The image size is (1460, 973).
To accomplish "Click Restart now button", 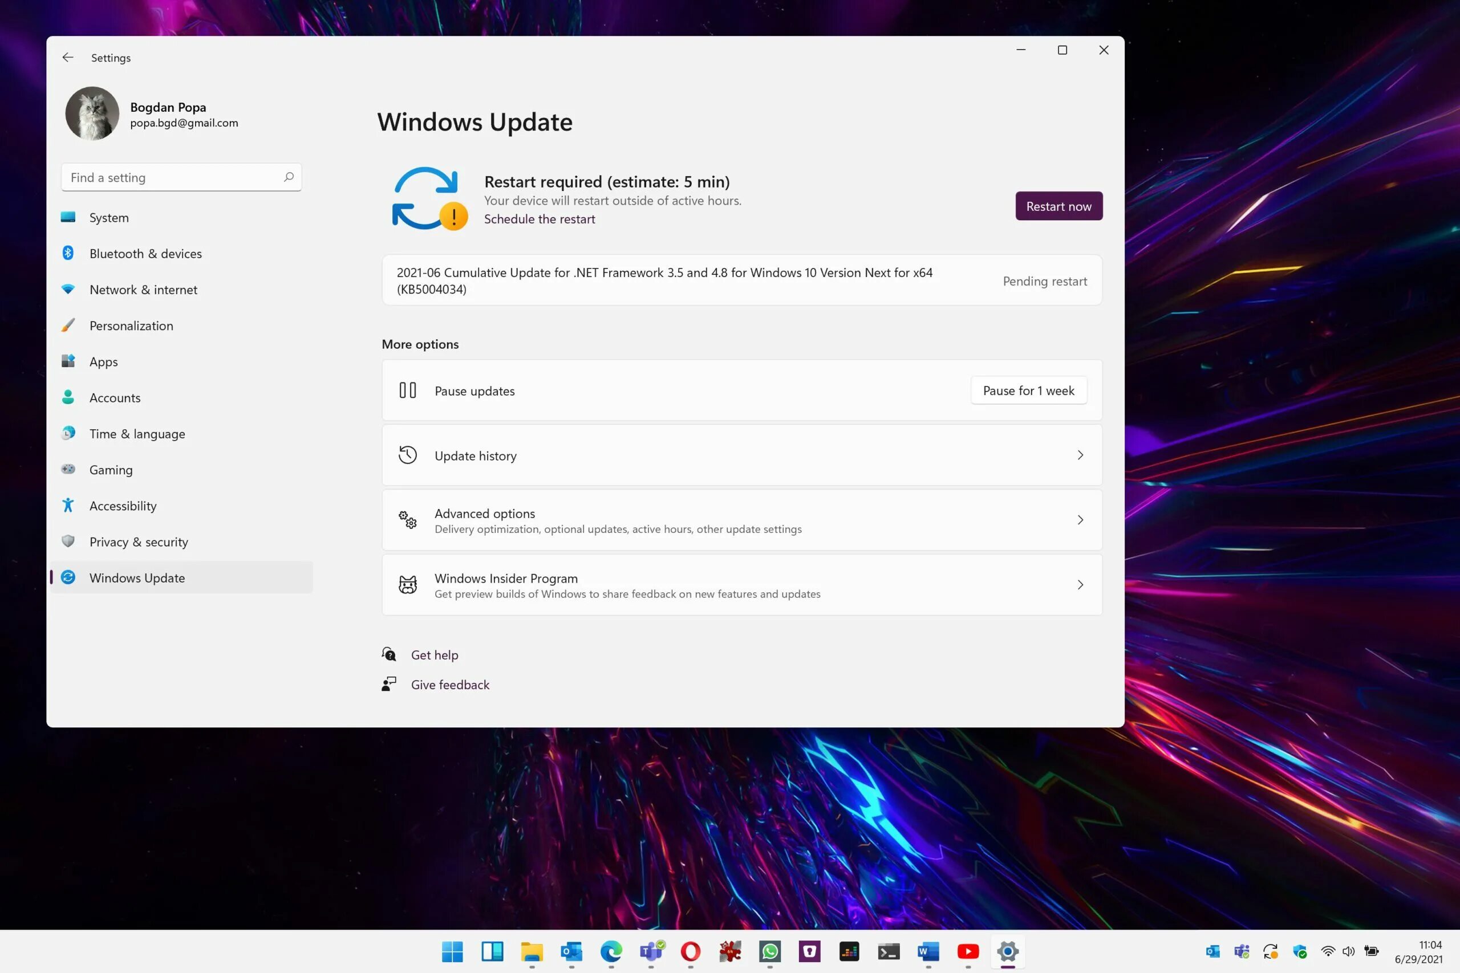I will coord(1058,206).
